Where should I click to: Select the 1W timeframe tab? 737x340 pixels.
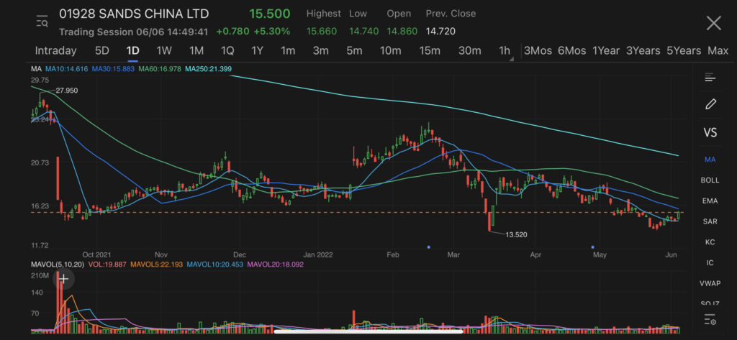point(164,51)
